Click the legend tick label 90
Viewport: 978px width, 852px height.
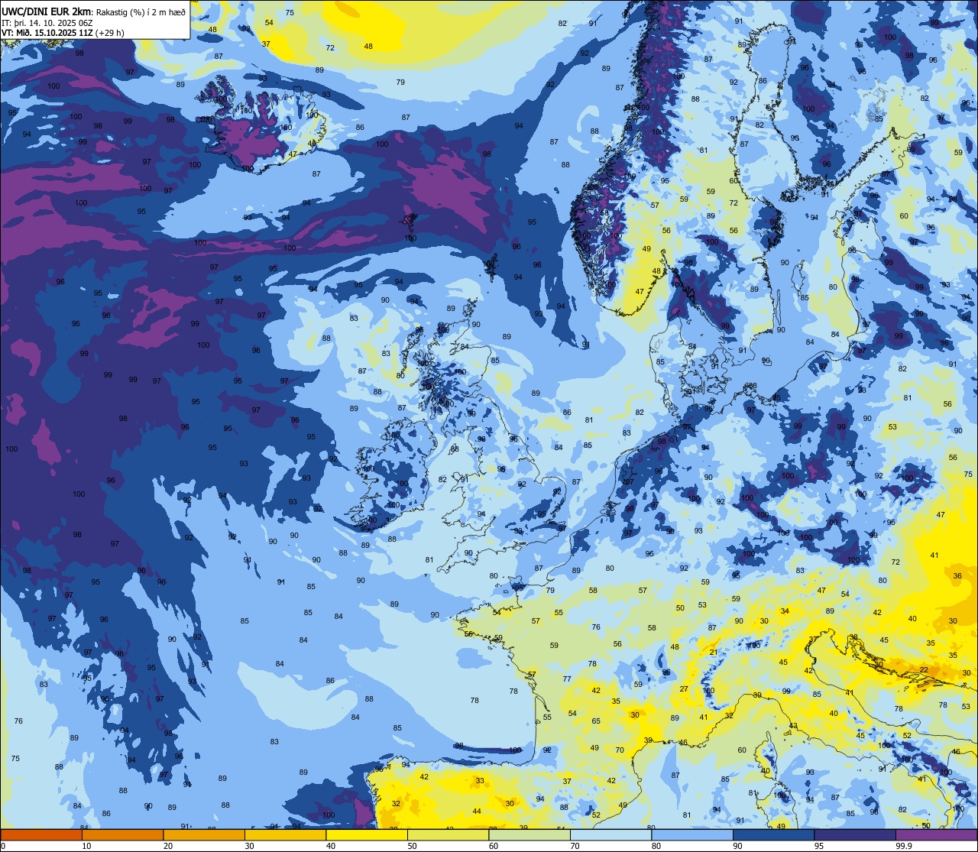pos(737,846)
